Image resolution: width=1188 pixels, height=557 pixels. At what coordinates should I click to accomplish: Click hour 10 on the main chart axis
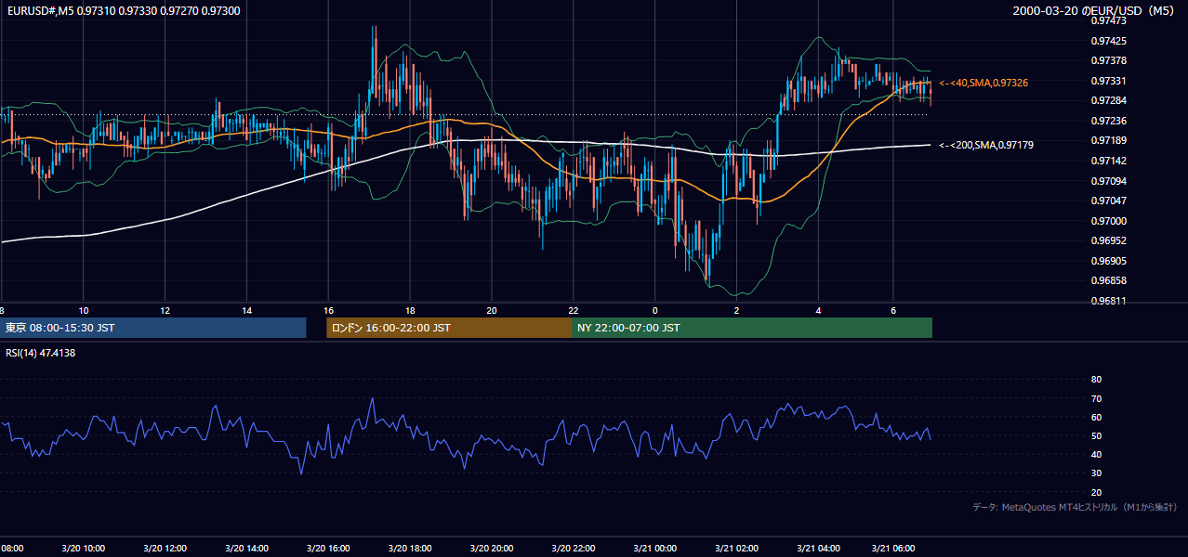(84, 310)
